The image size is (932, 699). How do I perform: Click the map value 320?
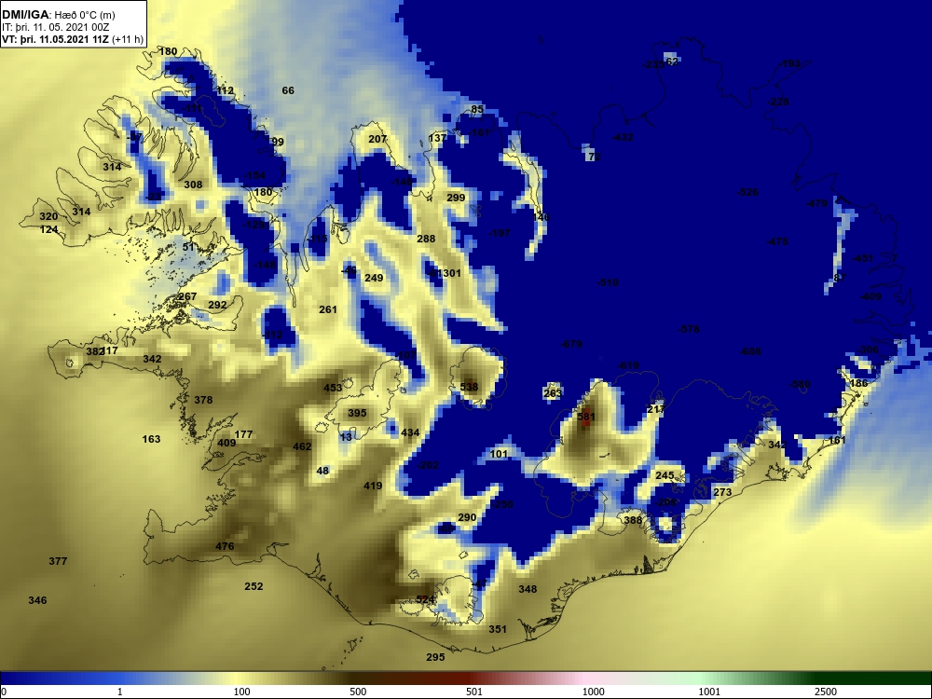48,217
